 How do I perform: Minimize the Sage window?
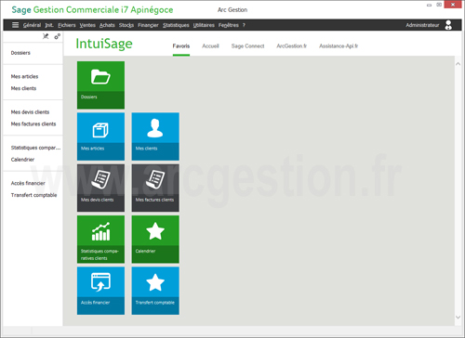click(430, 5)
